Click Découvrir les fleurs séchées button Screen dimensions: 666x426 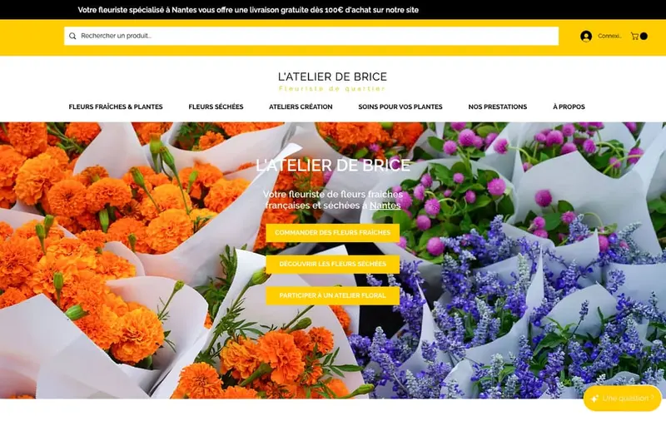click(332, 264)
